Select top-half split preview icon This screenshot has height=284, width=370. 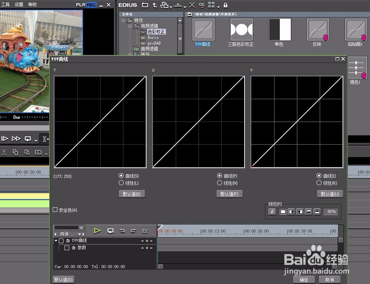click(309, 212)
